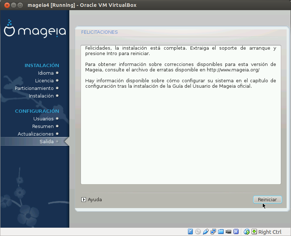Click the hard disk activity icon in status bar
This screenshot has width=291, height=236.
point(190,231)
